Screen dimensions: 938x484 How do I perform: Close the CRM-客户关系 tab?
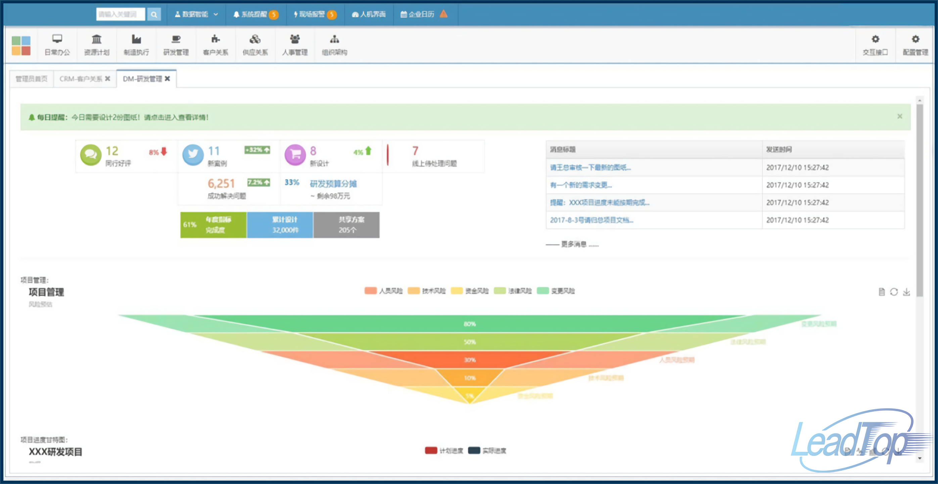(x=108, y=78)
